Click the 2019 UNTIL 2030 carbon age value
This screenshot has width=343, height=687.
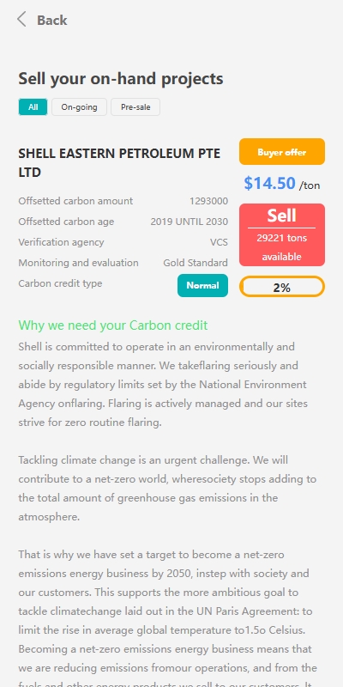[190, 222]
